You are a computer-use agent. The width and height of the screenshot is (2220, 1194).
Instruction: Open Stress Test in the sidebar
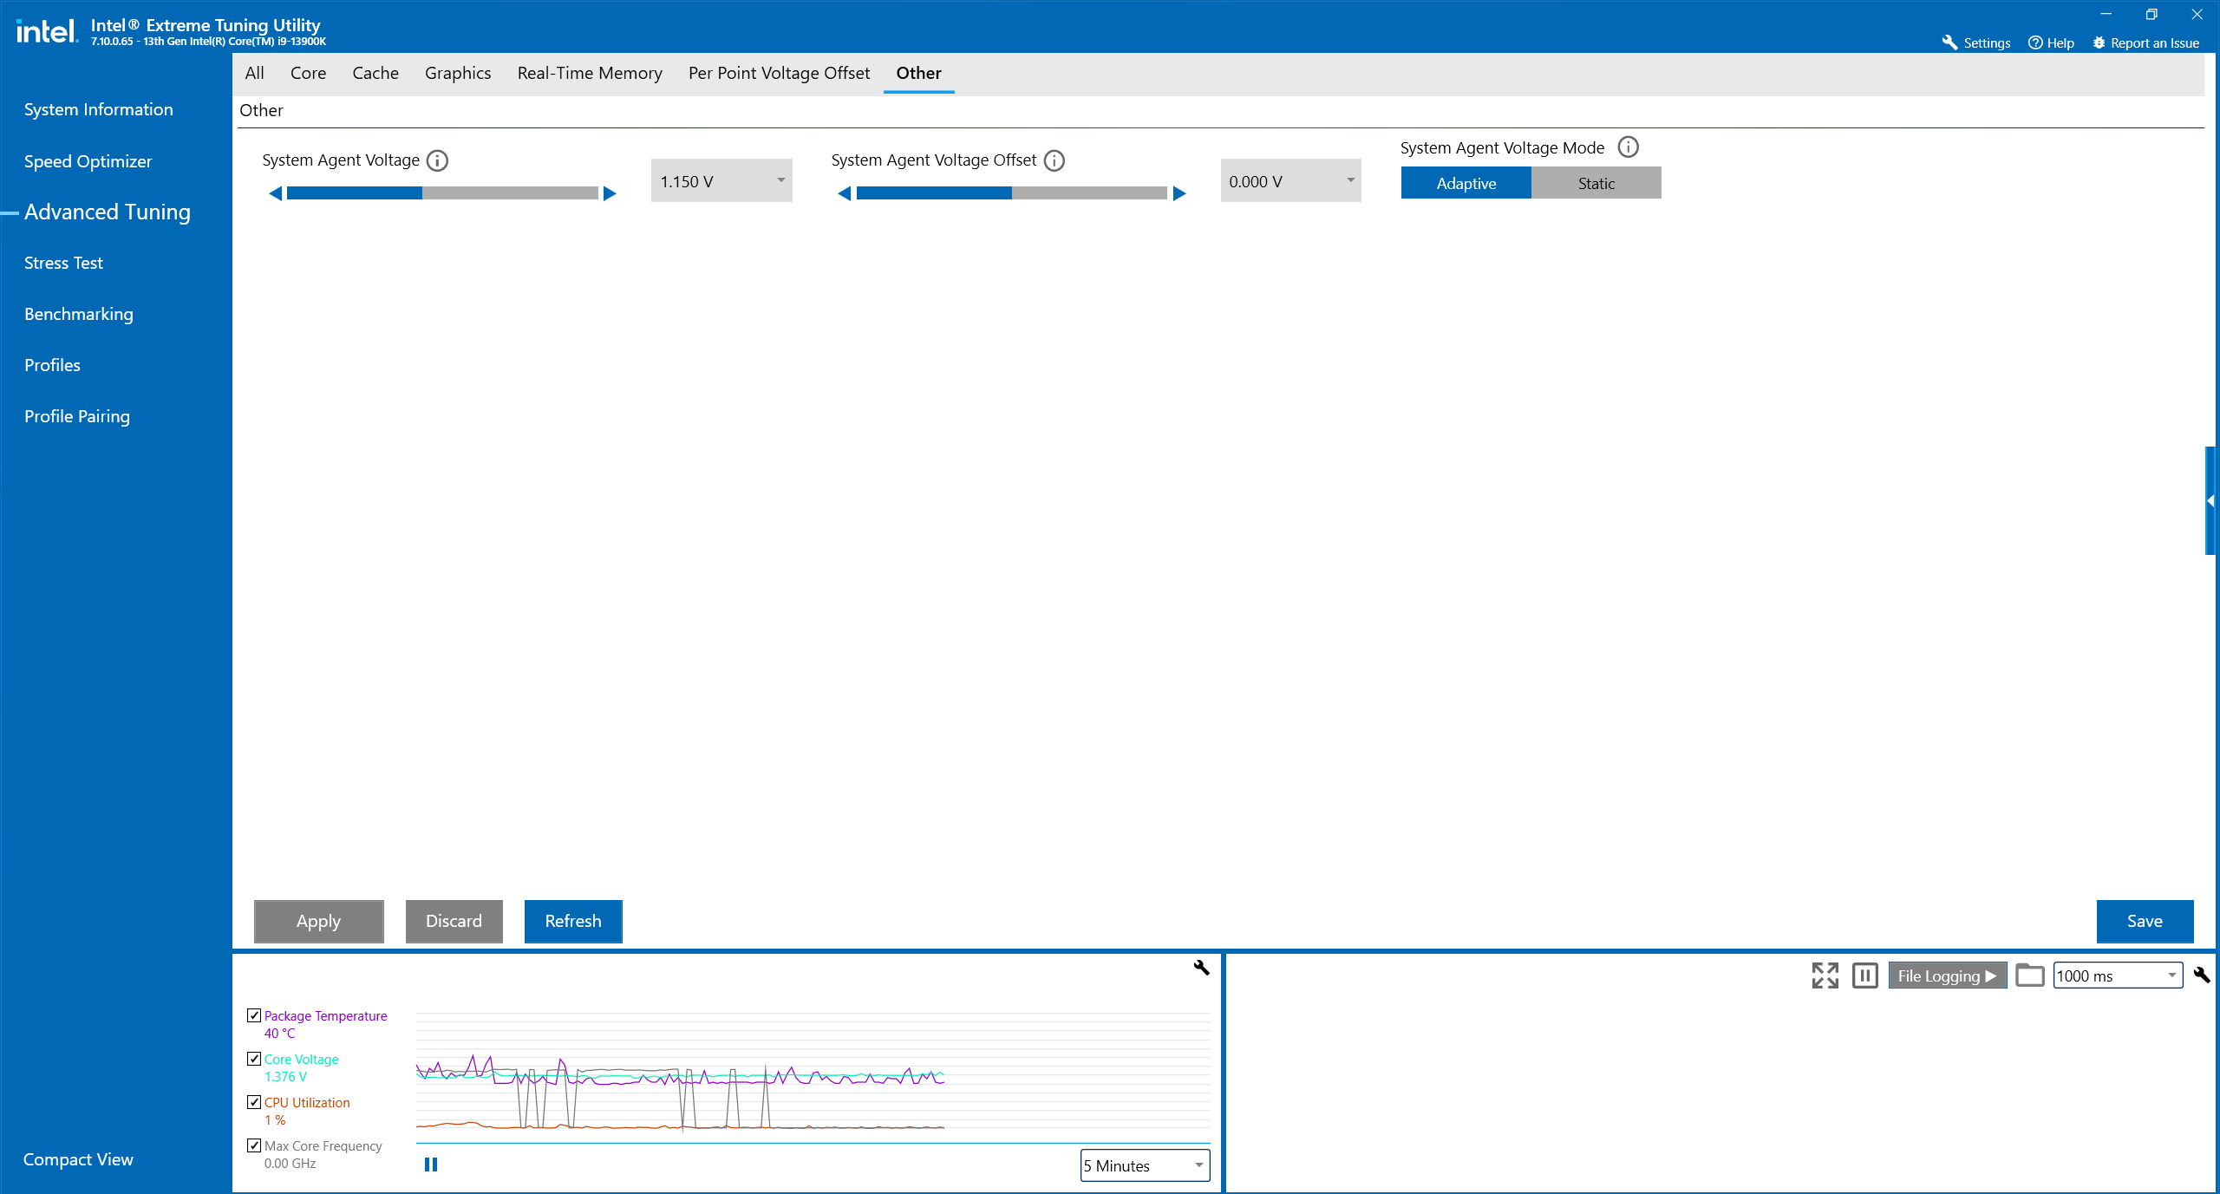click(63, 263)
